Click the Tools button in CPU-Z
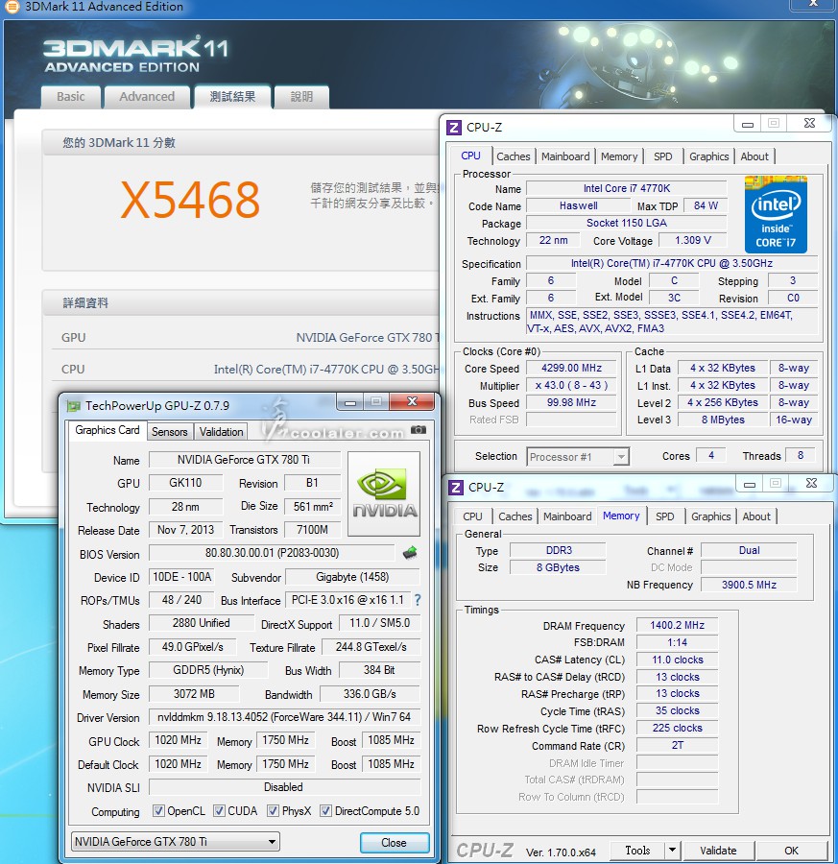This screenshot has height=864, width=838. pyautogui.click(x=637, y=851)
